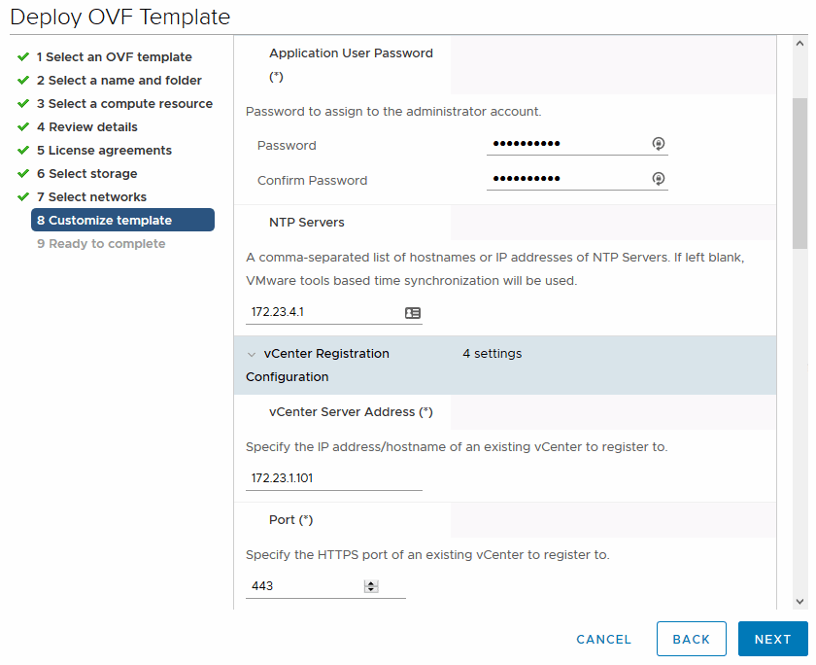Click the BACK button
This screenshot has height=665, width=816.
pyautogui.click(x=692, y=639)
